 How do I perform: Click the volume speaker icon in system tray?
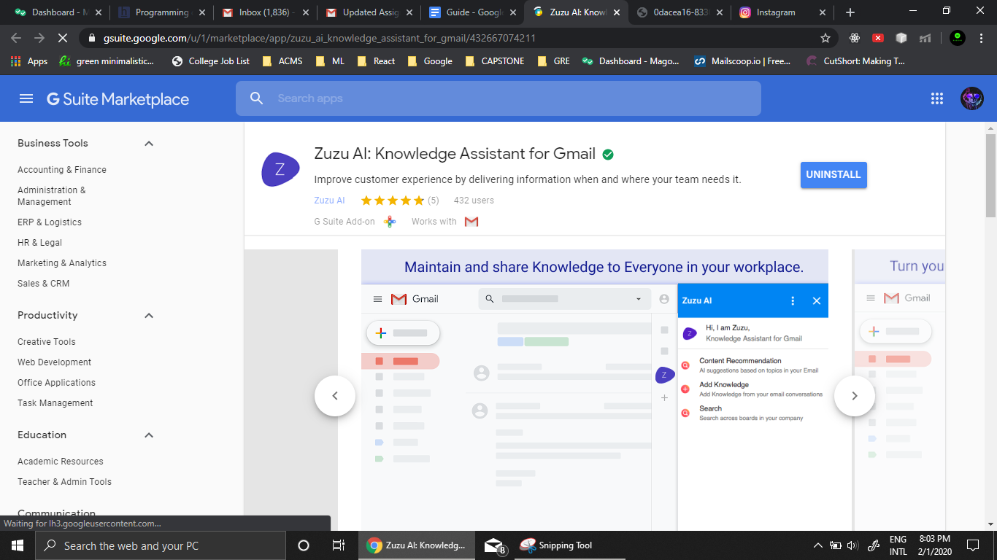tap(852, 545)
